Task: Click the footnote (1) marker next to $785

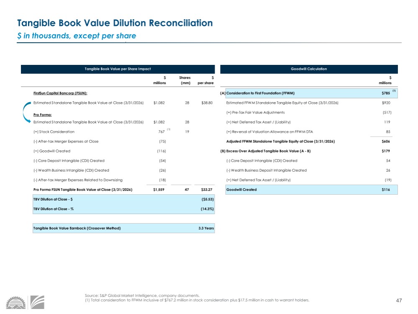Action: (x=393, y=91)
